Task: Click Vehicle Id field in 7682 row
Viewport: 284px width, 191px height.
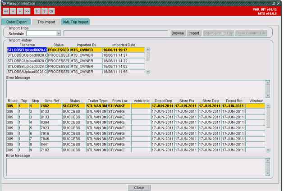Action: click(x=141, y=106)
